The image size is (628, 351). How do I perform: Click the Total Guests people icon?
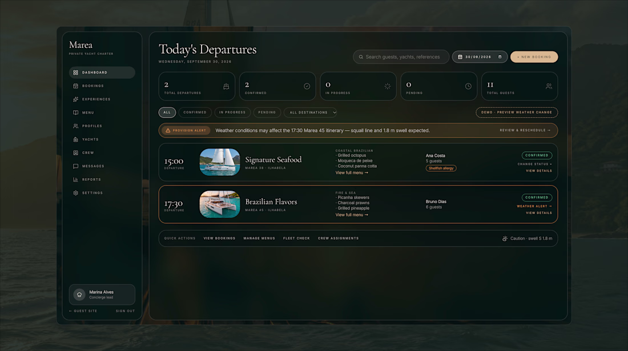[x=549, y=86]
